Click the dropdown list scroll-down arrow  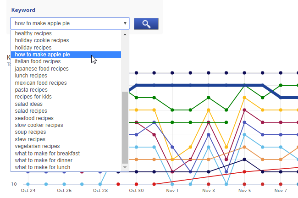(125, 168)
